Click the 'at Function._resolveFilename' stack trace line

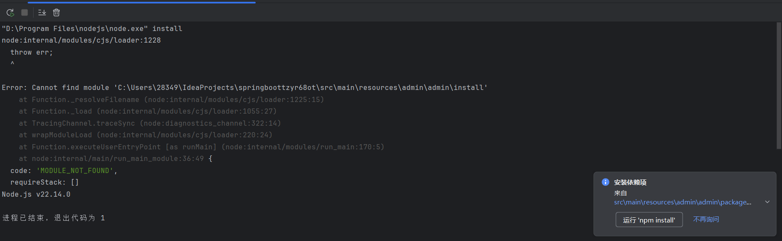click(171, 99)
